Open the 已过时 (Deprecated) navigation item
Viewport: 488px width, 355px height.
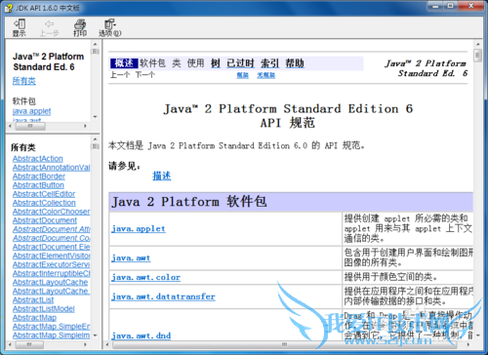tap(240, 63)
